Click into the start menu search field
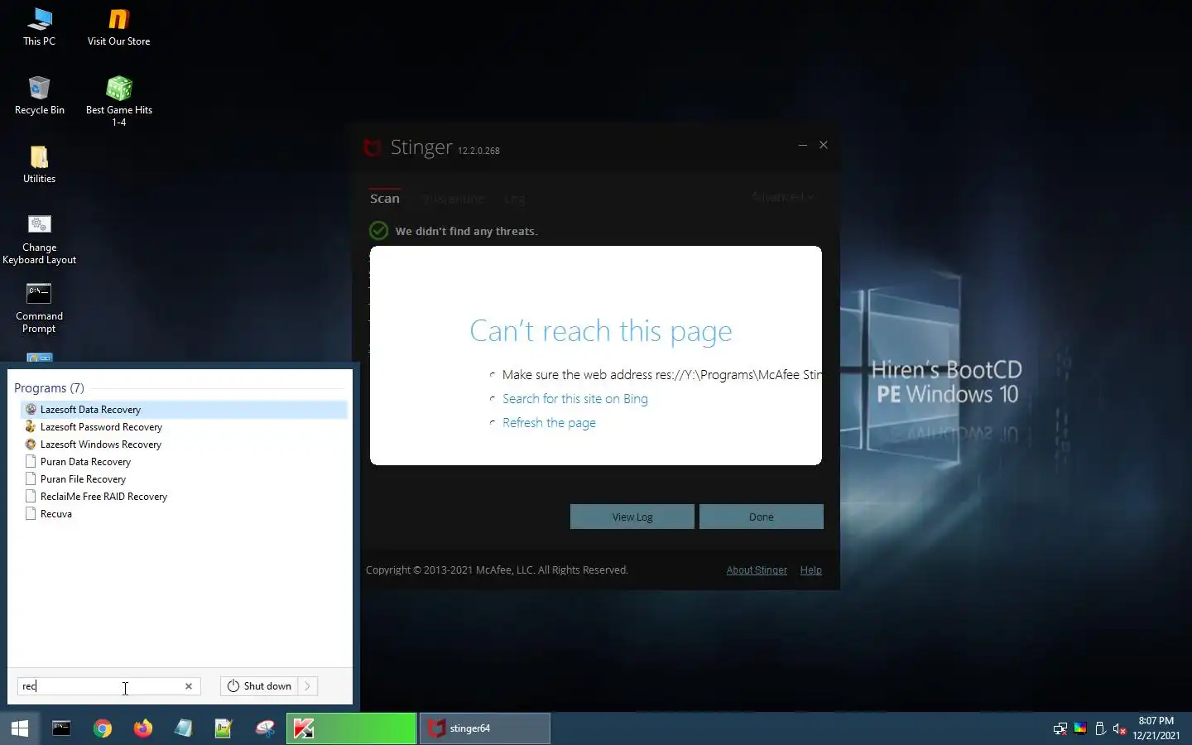 point(99,686)
